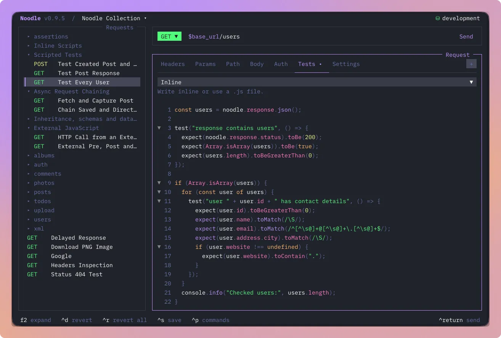
Task: Fold the for loop at line 10
Action: point(159,192)
